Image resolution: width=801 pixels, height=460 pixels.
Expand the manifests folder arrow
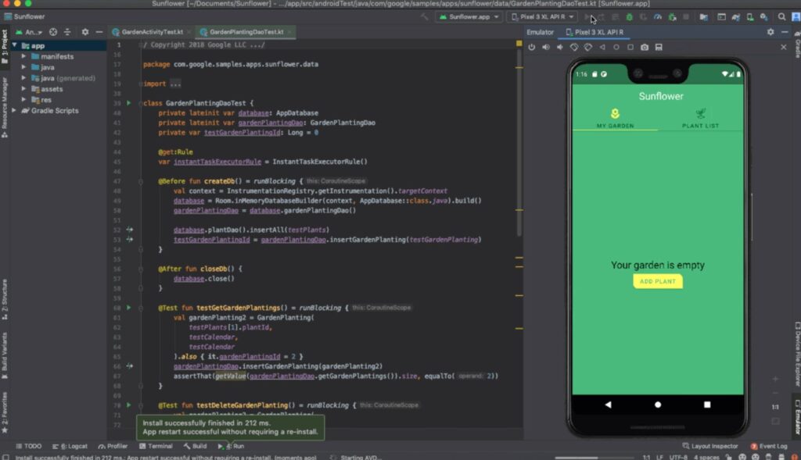23,56
